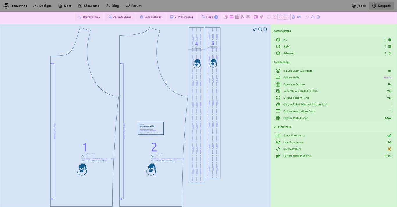Click the paperless grid icon in toolbar
Image resolution: width=397 pixels, height=207 pixels.
pos(237,17)
